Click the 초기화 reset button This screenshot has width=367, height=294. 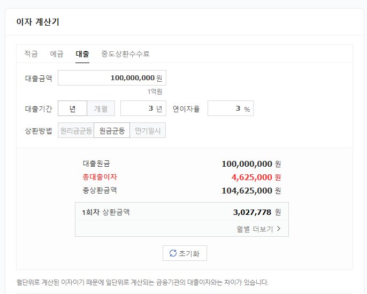[185, 253]
